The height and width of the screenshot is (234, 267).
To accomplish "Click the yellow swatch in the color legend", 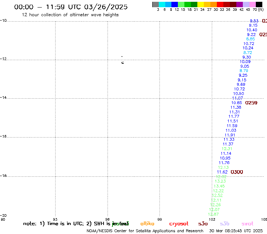I will [201, 4].
